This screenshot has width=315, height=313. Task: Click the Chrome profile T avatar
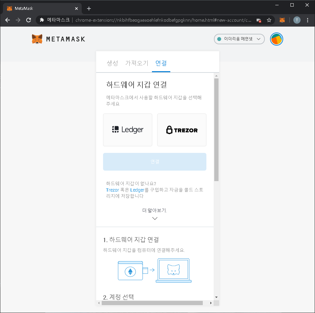(297, 20)
